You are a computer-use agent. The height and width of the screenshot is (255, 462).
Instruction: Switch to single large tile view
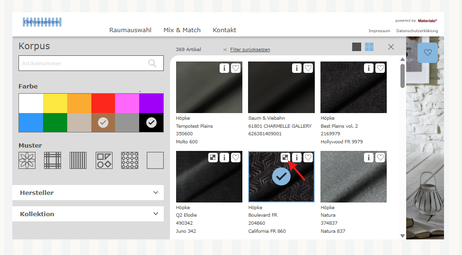pyautogui.click(x=356, y=47)
